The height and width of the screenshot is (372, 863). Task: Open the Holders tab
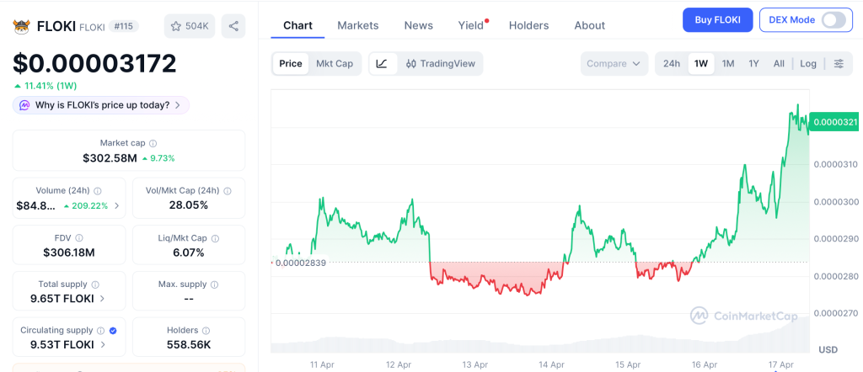coord(528,25)
